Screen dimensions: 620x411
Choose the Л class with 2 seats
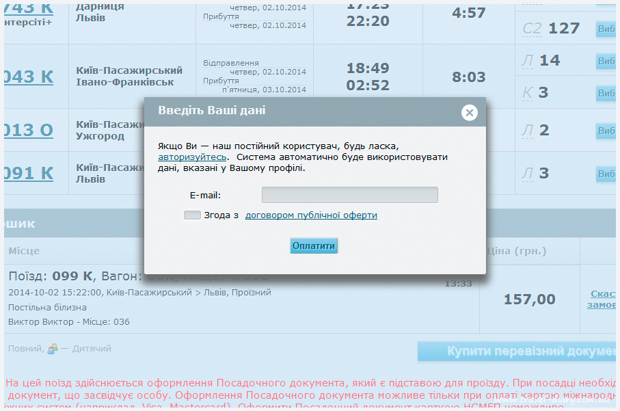607,131
